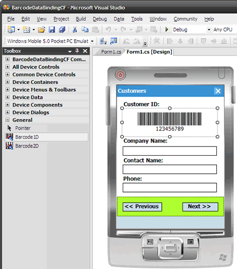Image resolution: width=237 pixels, height=269 pixels.
Task: Click the Device Options icon
Action: pyautogui.click(x=113, y=41)
